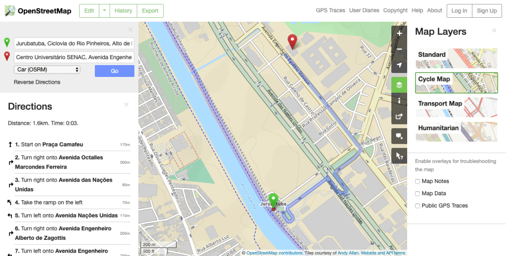The height and width of the screenshot is (256, 506).
Task: Open the share map icon
Action: pyautogui.click(x=399, y=116)
